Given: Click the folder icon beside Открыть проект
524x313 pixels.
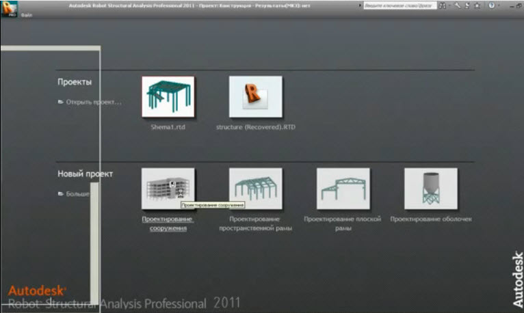Looking at the screenshot, I should tap(60, 102).
